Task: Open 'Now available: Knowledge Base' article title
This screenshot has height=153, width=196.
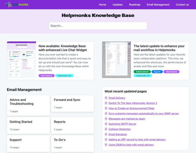Action: 63,48
